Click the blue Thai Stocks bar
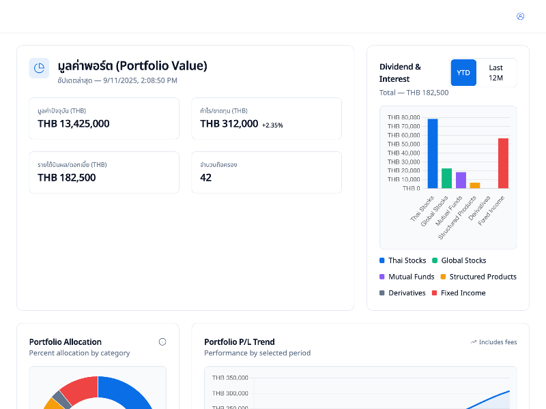The height and width of the screenshot is (409, 546). (x=432, y=153)
